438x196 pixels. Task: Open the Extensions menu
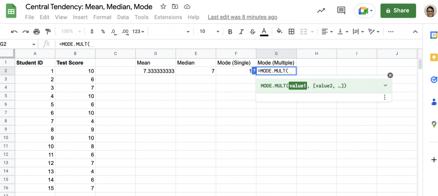point(168,17)
